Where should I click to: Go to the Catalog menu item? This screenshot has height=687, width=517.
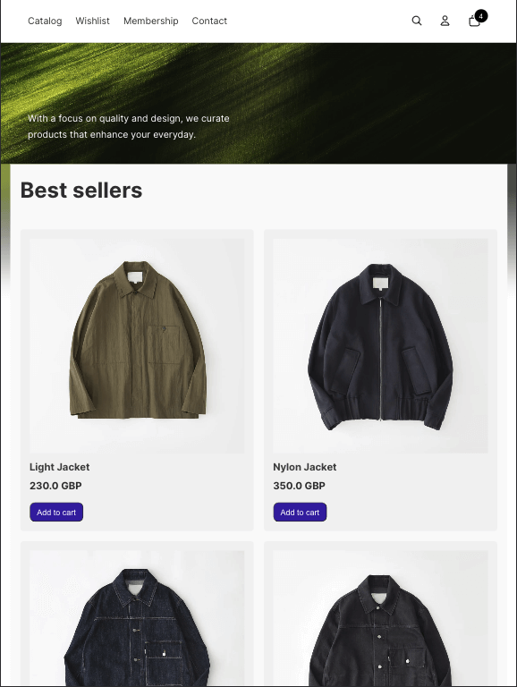pos(45,21)
